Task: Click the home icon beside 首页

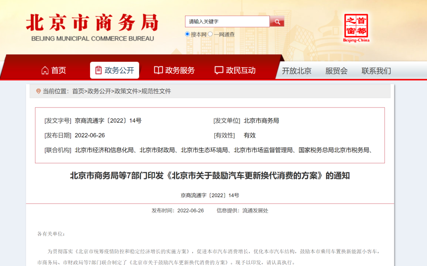Action: coord(45,70)
